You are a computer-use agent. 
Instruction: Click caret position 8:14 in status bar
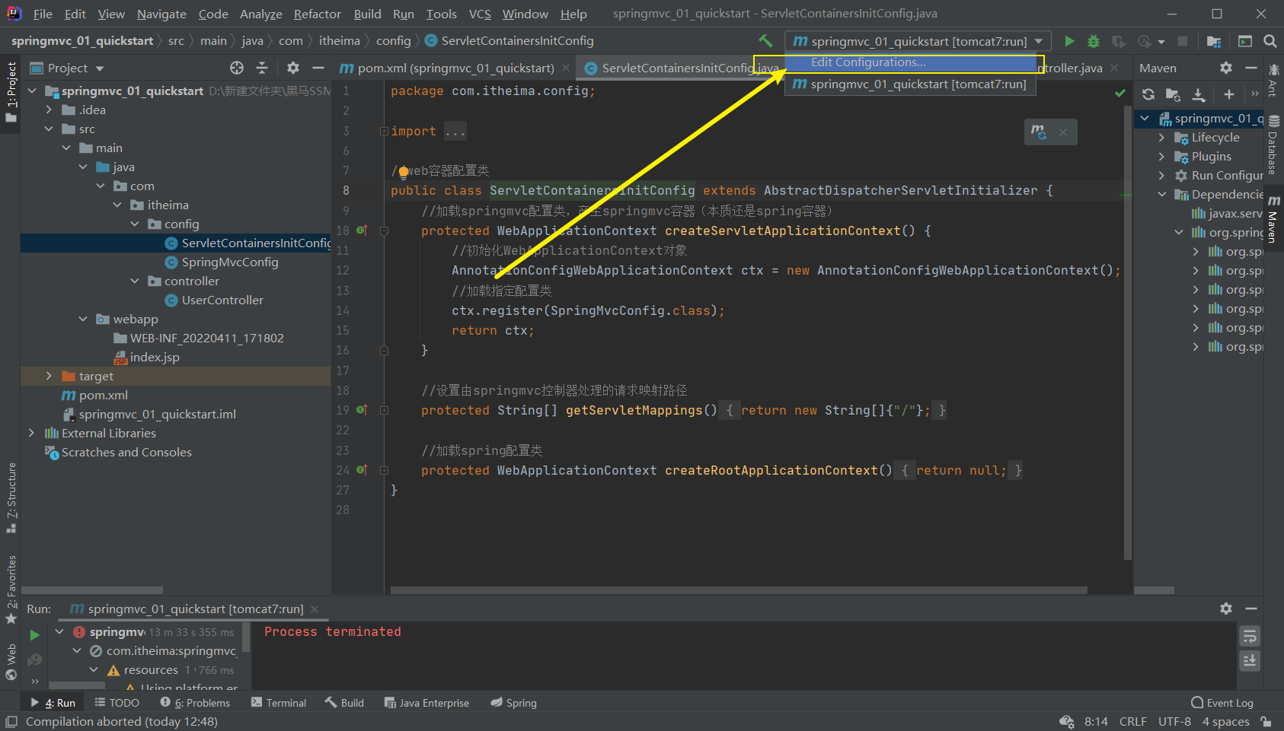[1096, 721]
